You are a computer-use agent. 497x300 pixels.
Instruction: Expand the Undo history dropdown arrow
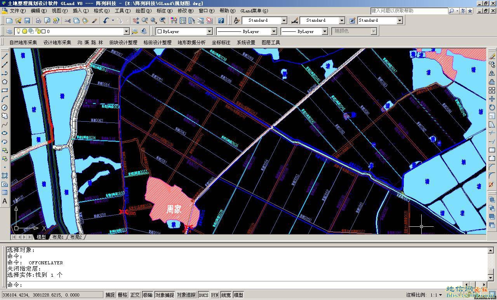pos(113,21)
